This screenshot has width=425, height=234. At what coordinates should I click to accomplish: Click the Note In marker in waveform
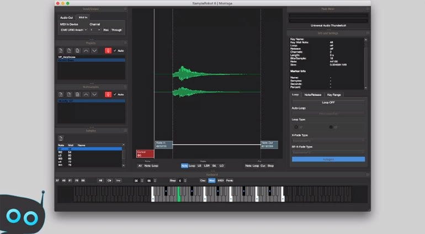tap(164, 145)
